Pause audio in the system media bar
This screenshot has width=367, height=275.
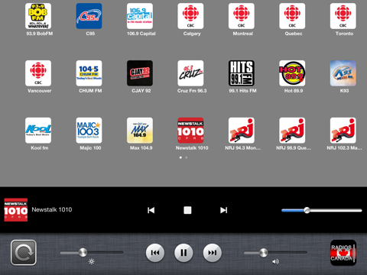click(183, 253)
